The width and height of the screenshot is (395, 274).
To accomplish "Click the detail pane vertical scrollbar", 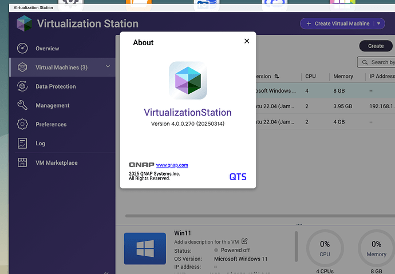I will click(x=297, y=247).
